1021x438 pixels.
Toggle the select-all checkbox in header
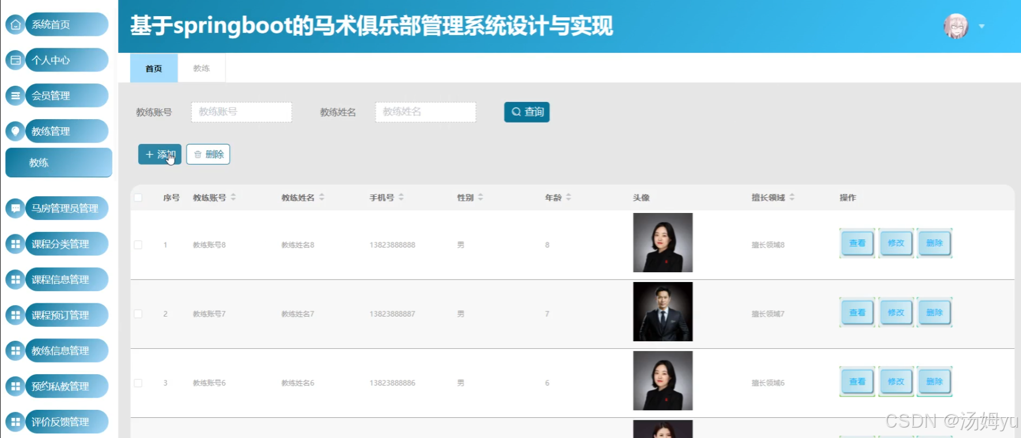138,197
